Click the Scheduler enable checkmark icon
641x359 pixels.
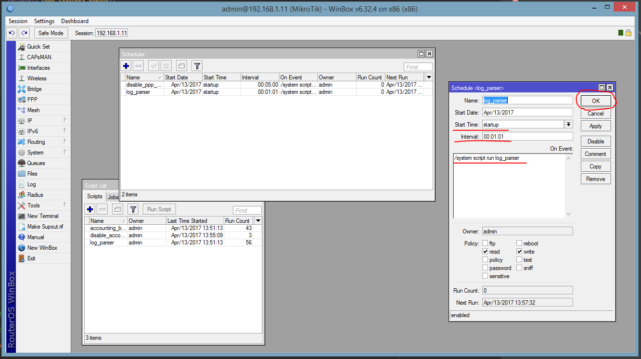pos(154,66)
